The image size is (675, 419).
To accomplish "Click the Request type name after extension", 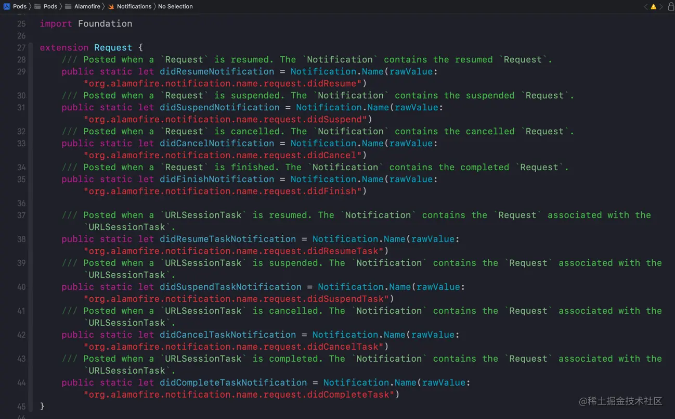I will point(113,47).
